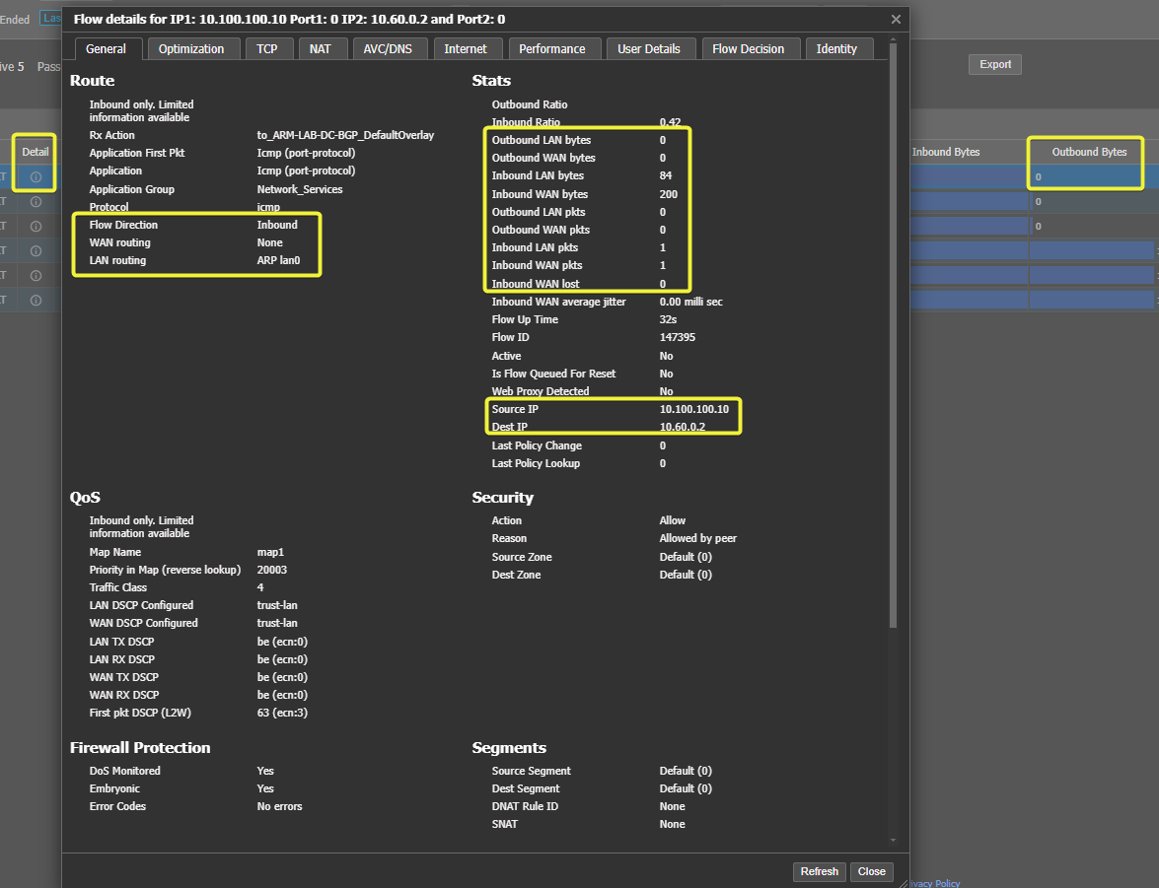Select the Application Group value Network_Services
The height and width of the screenshot is (888, 1159).
(x=300, y=189)
